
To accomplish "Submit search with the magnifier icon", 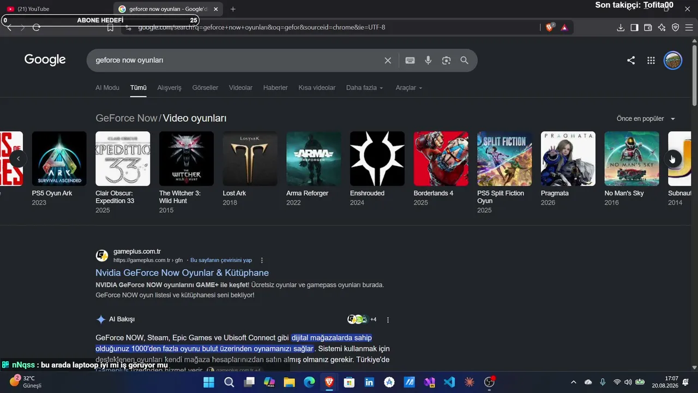I will pyautogui.click(x=464, y=61).
